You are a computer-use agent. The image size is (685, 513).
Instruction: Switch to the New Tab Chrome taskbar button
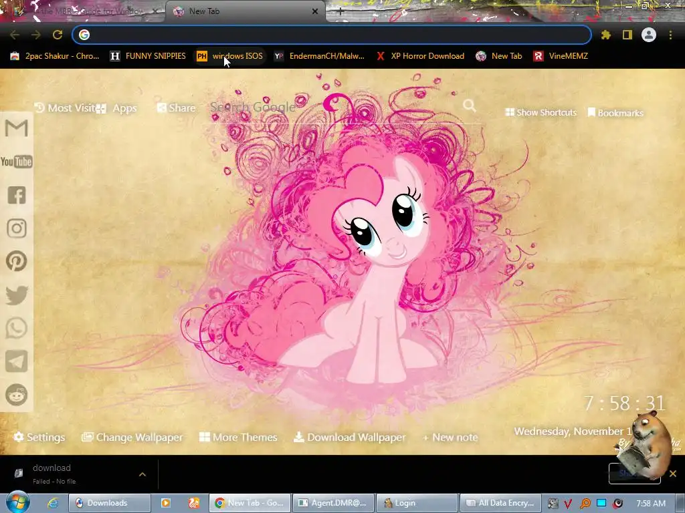pyautogui.click(x=250, y=503)
